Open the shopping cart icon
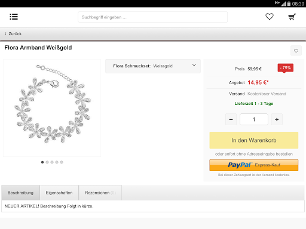This screenshot has height=229, width=306. pos(292,17)
